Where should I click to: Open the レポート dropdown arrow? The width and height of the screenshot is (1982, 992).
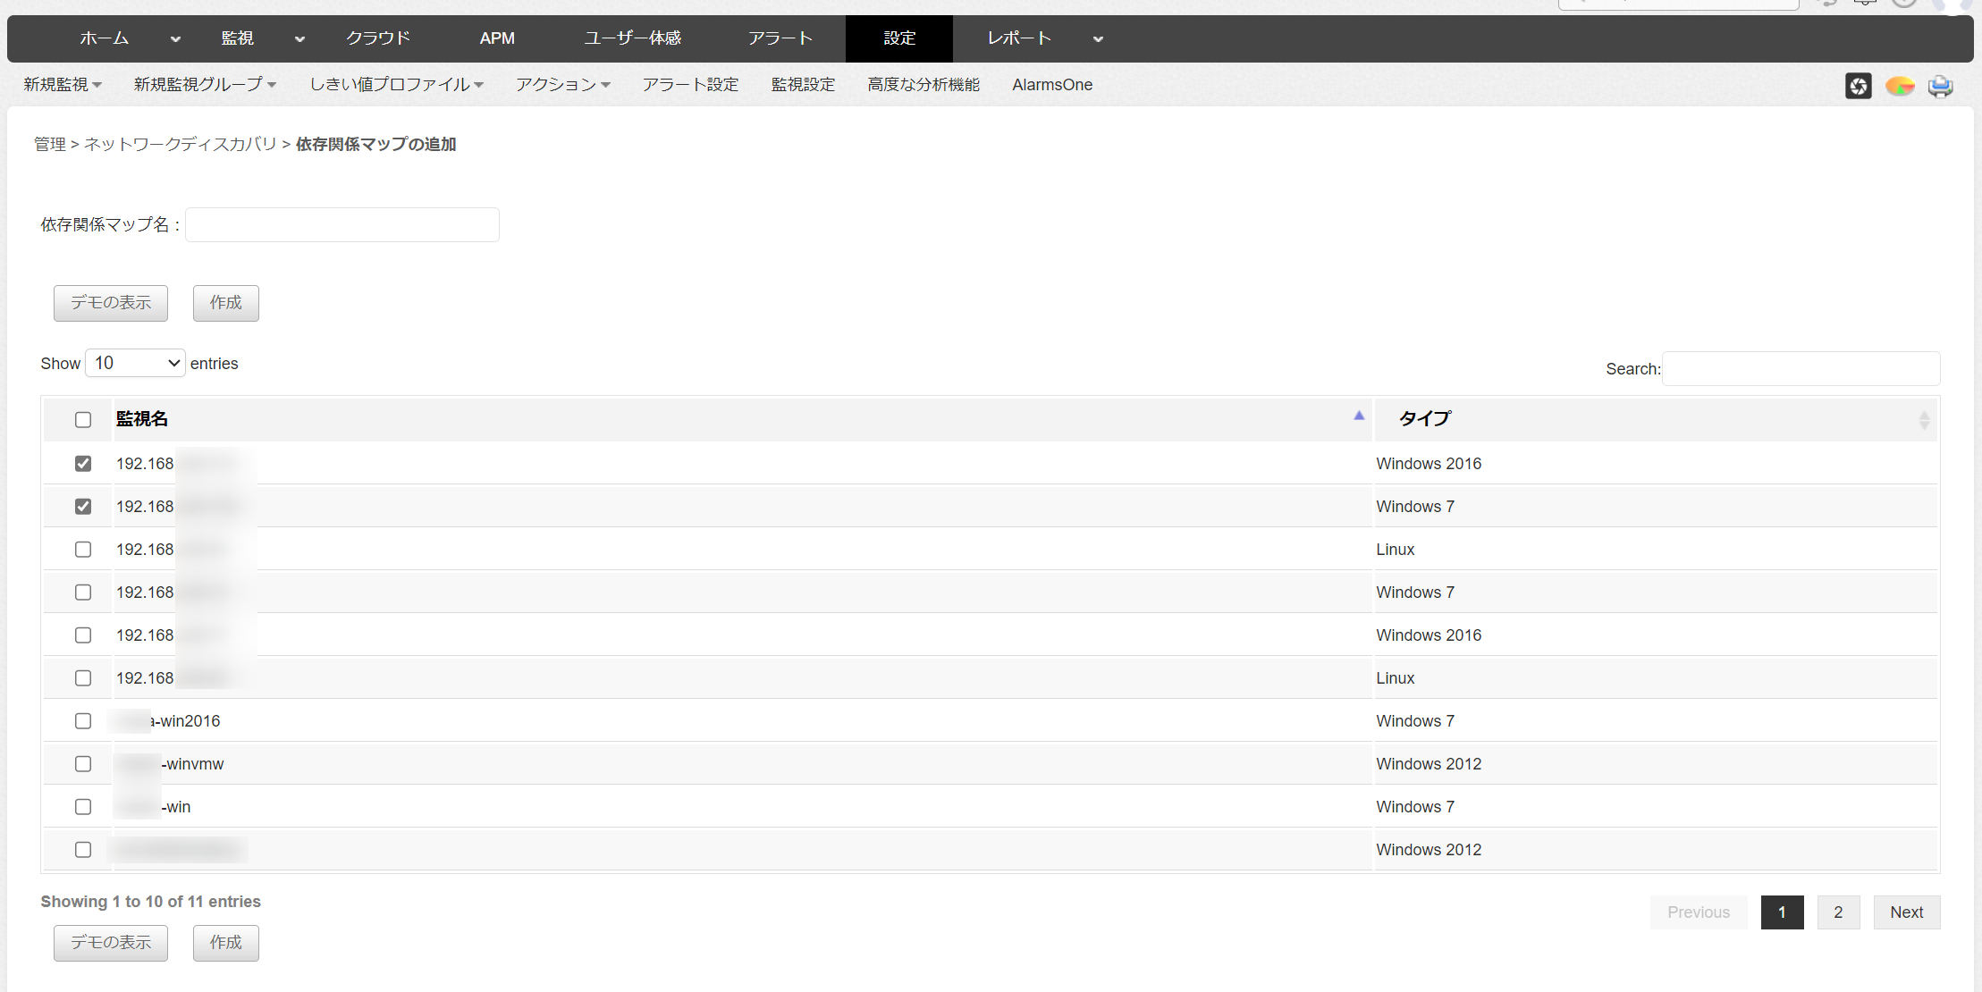point(1098,39)
